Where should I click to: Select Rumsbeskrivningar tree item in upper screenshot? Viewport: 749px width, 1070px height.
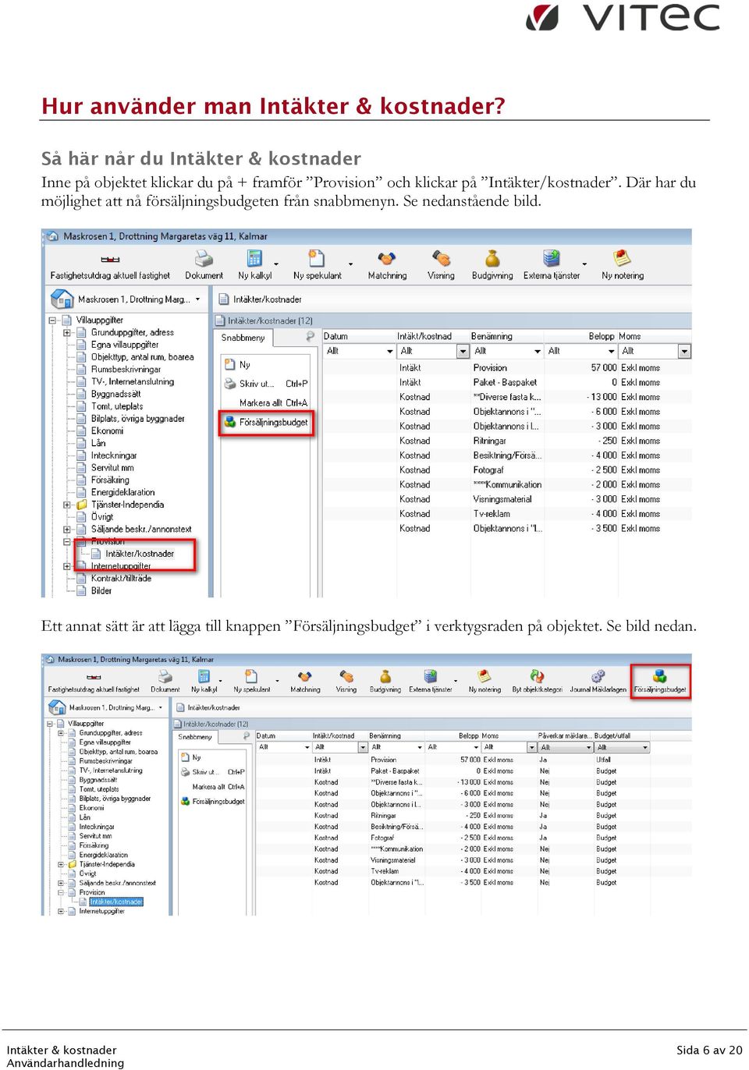126,369
